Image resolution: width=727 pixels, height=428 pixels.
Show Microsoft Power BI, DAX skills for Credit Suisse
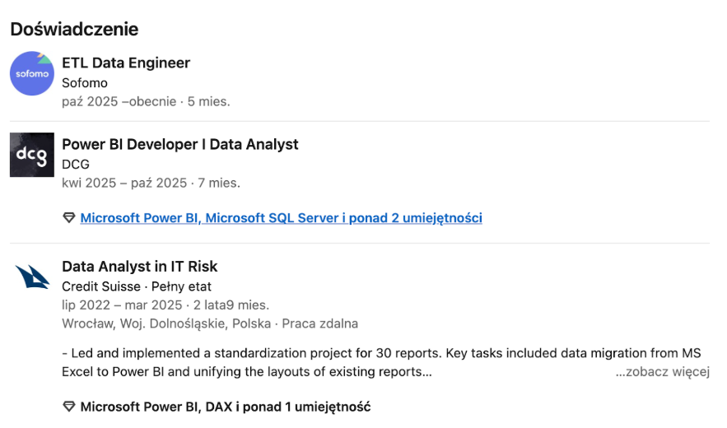tap(225, 407)
